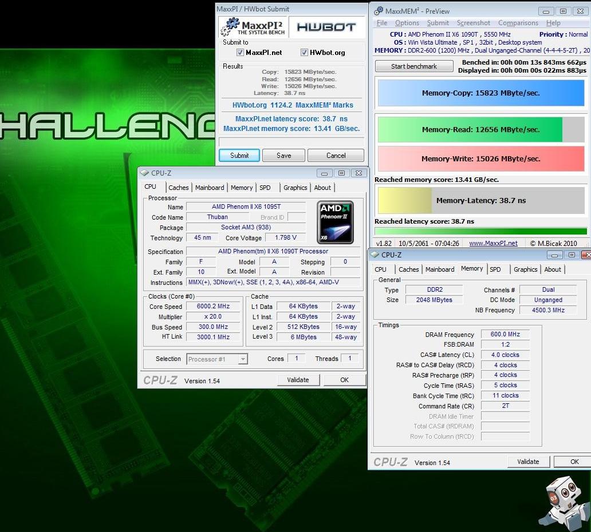
Task: Click the DRAM Frequency 600.0 MHz value
Action: click(x=505, y=334)
